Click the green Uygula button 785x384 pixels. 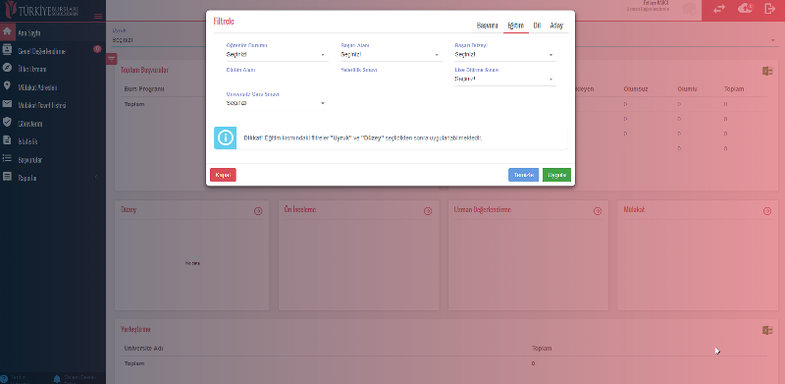click(x=556, y=175)
